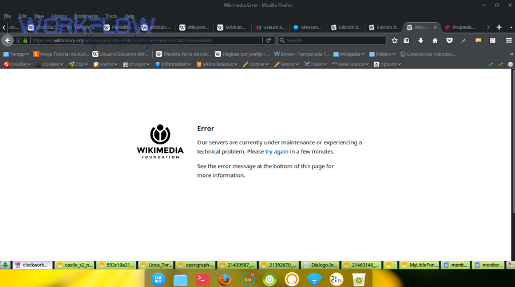515x287 pixels.
Task: Open Usuario:Giovanni Alfr... bookmark
Action: (121, 54)
